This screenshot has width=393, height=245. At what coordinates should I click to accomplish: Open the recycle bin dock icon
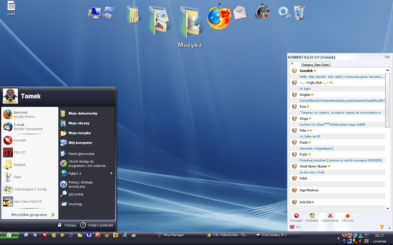click(x=299, y=13)
